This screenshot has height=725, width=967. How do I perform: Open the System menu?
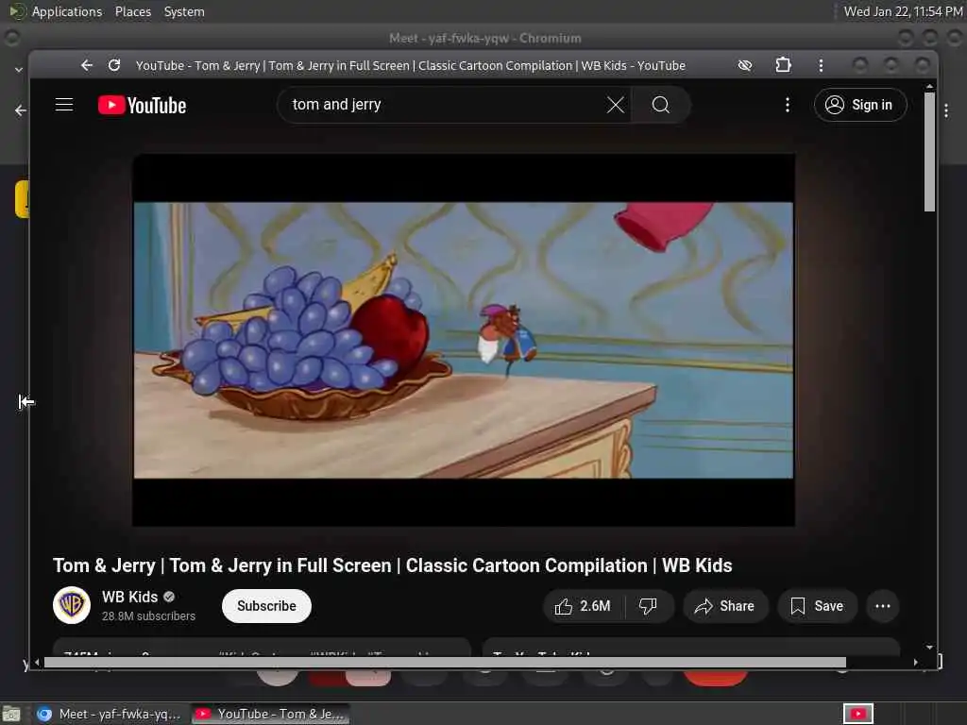tap(184, 11)
